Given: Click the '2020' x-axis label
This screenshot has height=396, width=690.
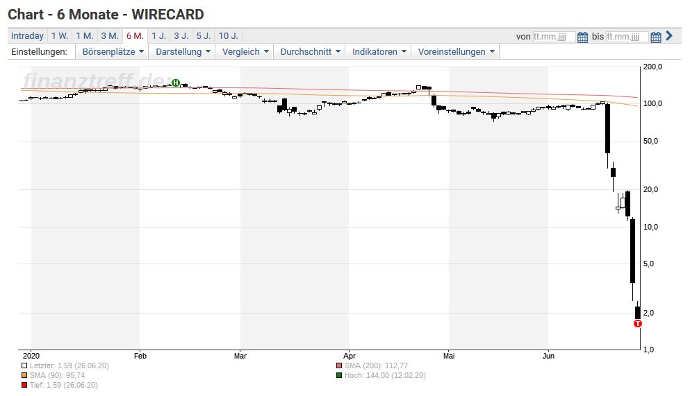Looking at the screenshot, I should tap(31, 356).
